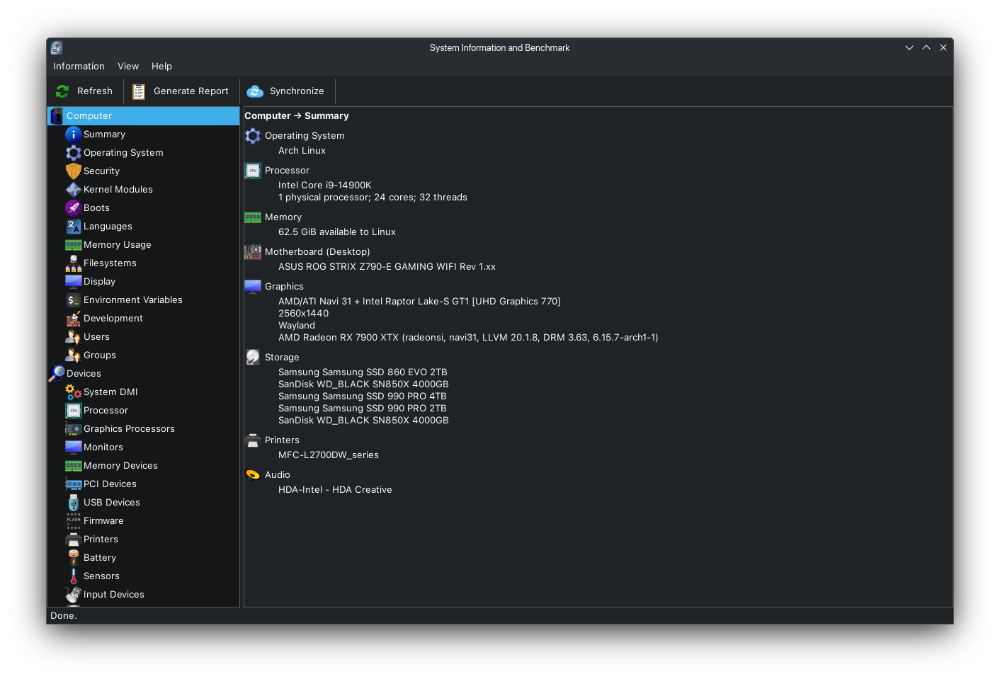Viewport: 1000px width, 679px height.
Task: Select the Computer category row
Action: [x=143, y=115]
